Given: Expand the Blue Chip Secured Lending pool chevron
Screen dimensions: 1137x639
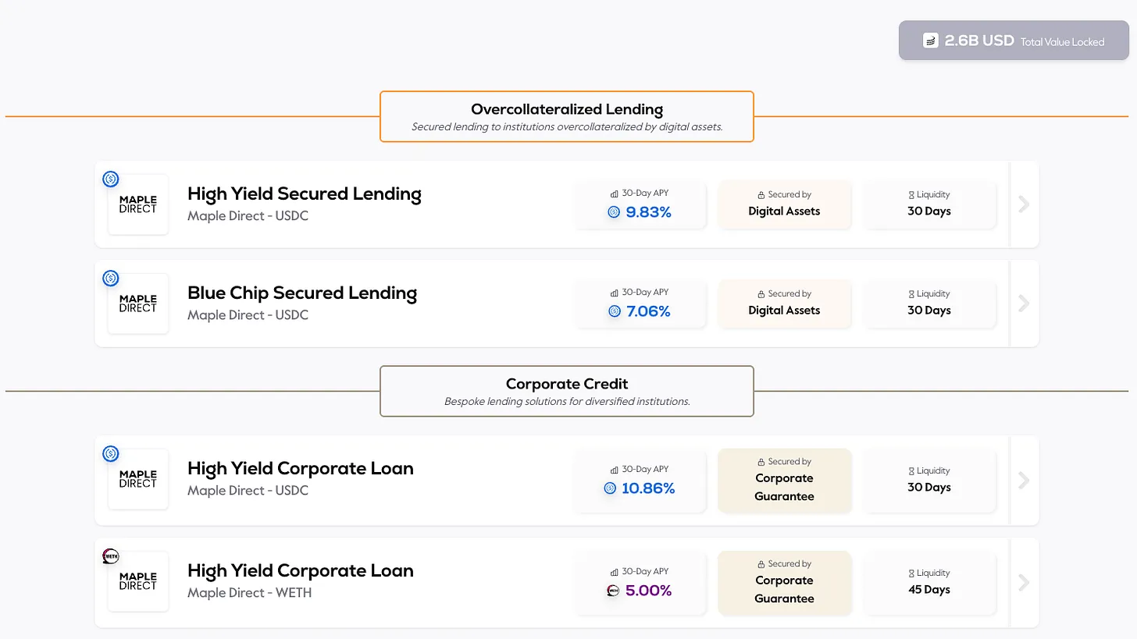Looking at the screenshot, I should point(1024,303).
